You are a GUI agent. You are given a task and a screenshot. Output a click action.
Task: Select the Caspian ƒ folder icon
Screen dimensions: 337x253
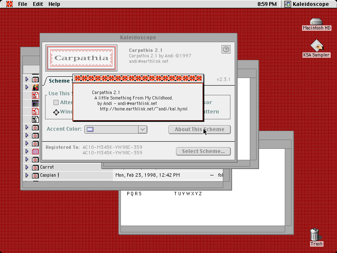point(35,175)
